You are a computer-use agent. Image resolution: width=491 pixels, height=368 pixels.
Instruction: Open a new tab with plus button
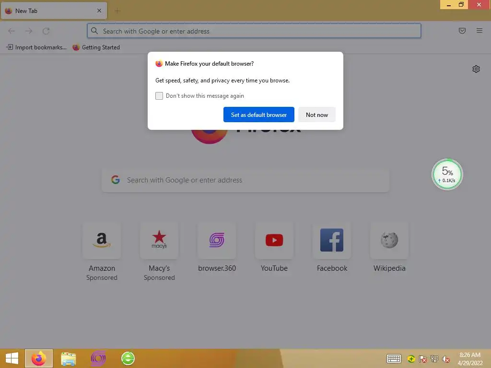pyautogui.click(x=117, y=11)
